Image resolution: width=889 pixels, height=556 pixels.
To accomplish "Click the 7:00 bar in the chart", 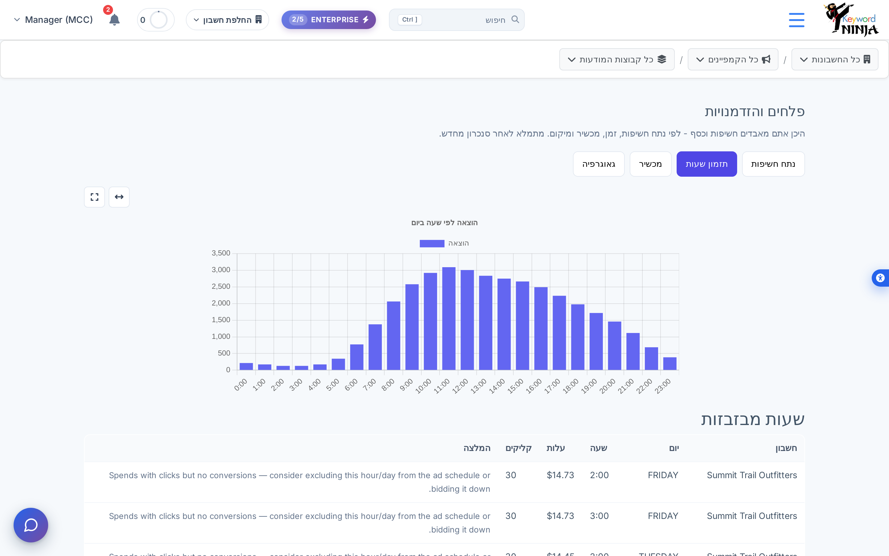I will [x=375, y=347].
